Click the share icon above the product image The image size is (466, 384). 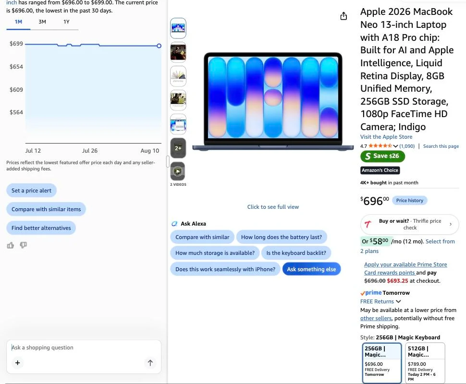pyautogui.click(x=343, y=16)
